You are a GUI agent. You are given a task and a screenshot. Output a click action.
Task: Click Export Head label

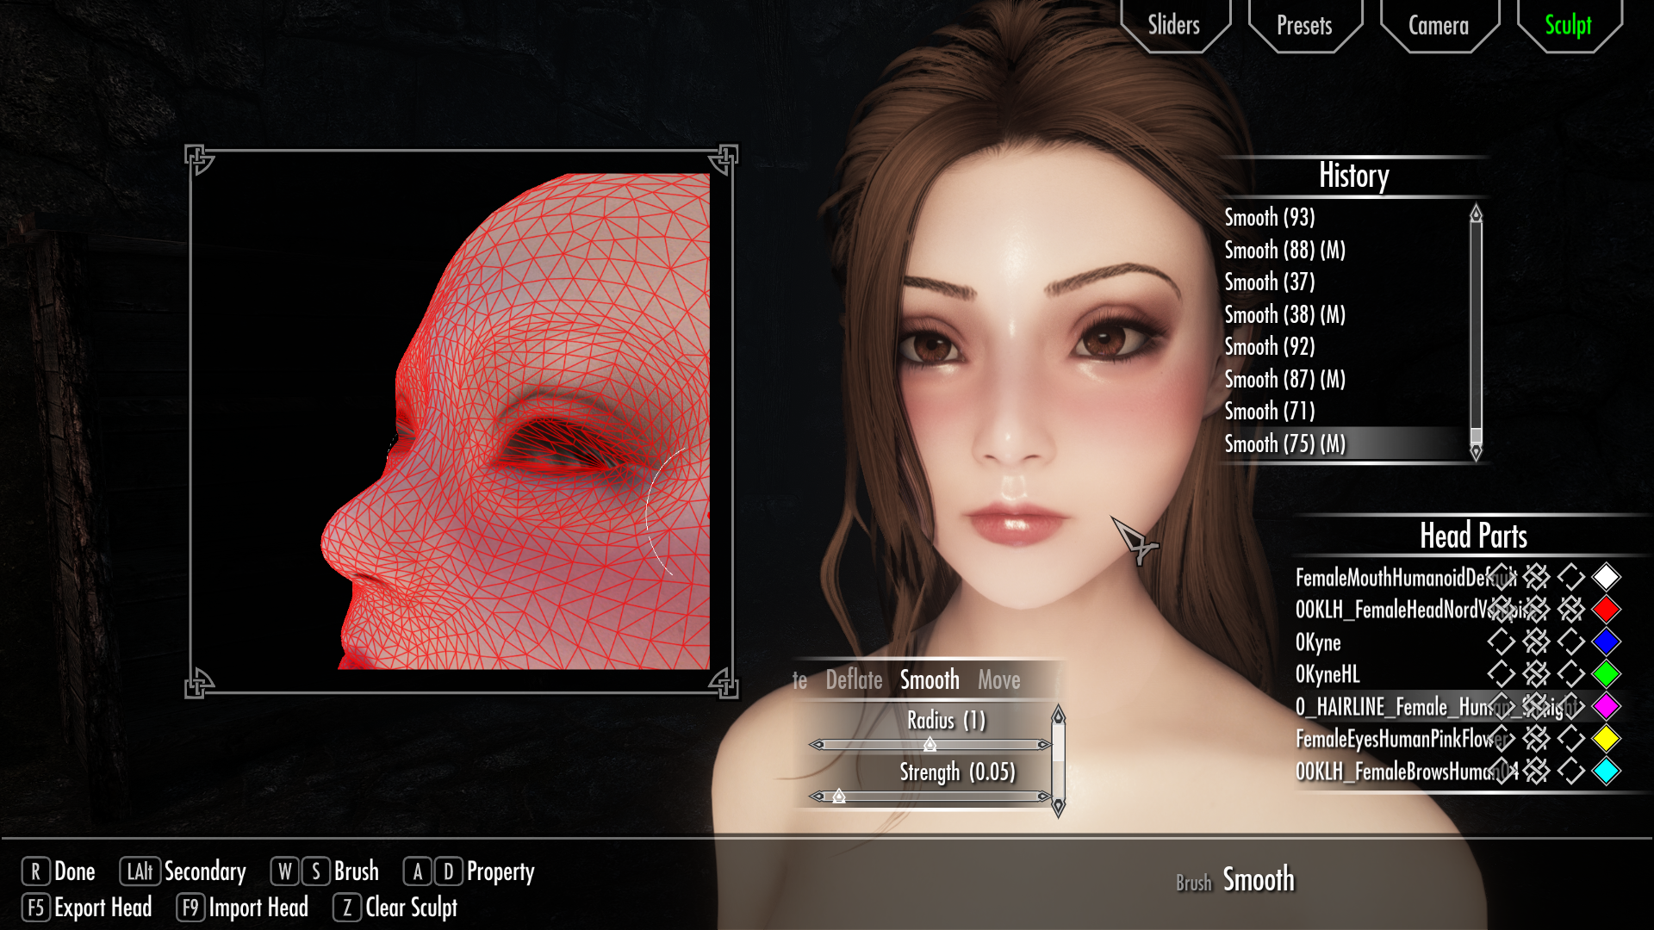[103, 908]
